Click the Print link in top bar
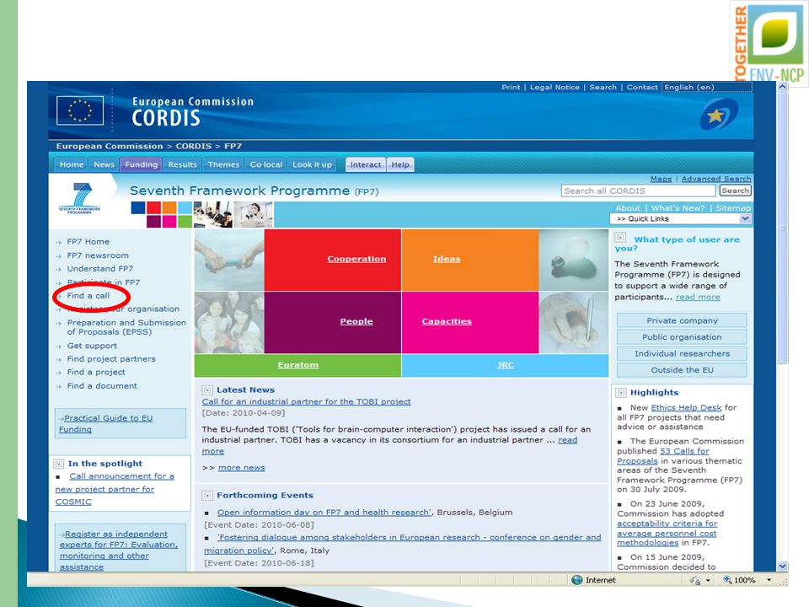The height and width of the screenshot is (607, 809). 511,87
